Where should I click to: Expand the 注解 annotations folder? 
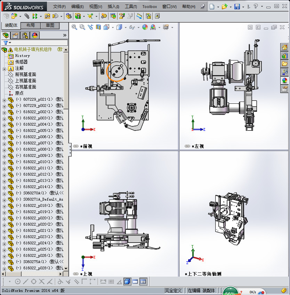point(4,68)
